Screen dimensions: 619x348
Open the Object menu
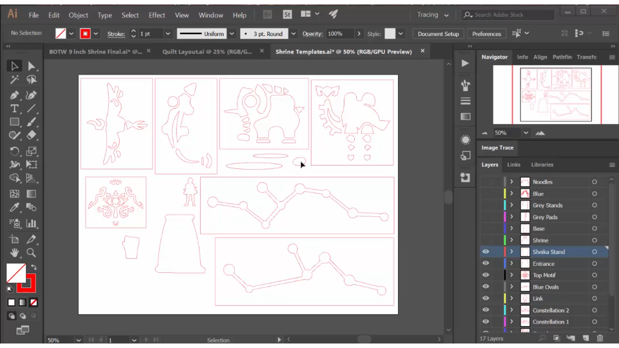(x=78, y=15)
